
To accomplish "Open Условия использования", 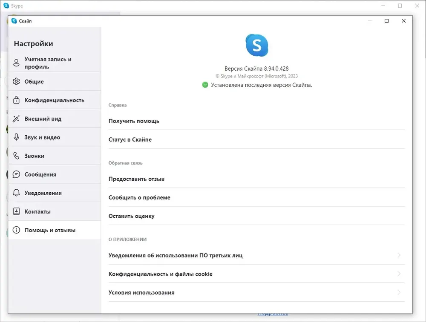I will coord(256,292).
